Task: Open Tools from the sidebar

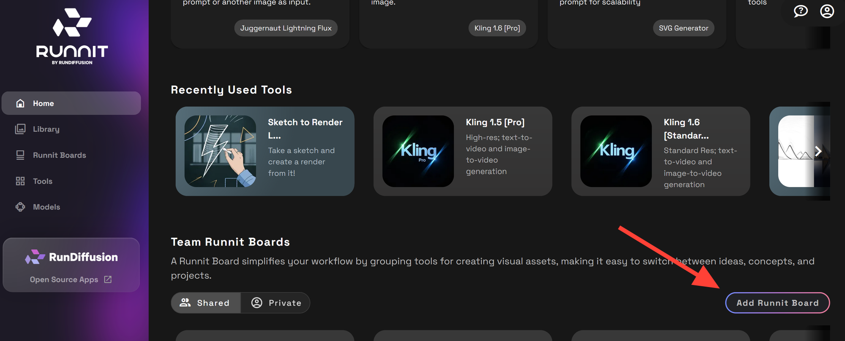Action: tap(71, 181)
